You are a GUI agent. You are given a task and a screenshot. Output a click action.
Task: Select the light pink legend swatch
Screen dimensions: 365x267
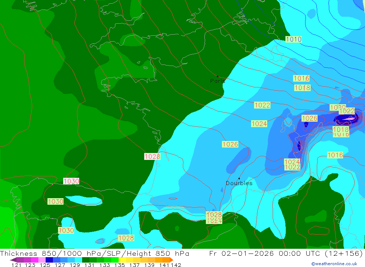pos(42,260)
